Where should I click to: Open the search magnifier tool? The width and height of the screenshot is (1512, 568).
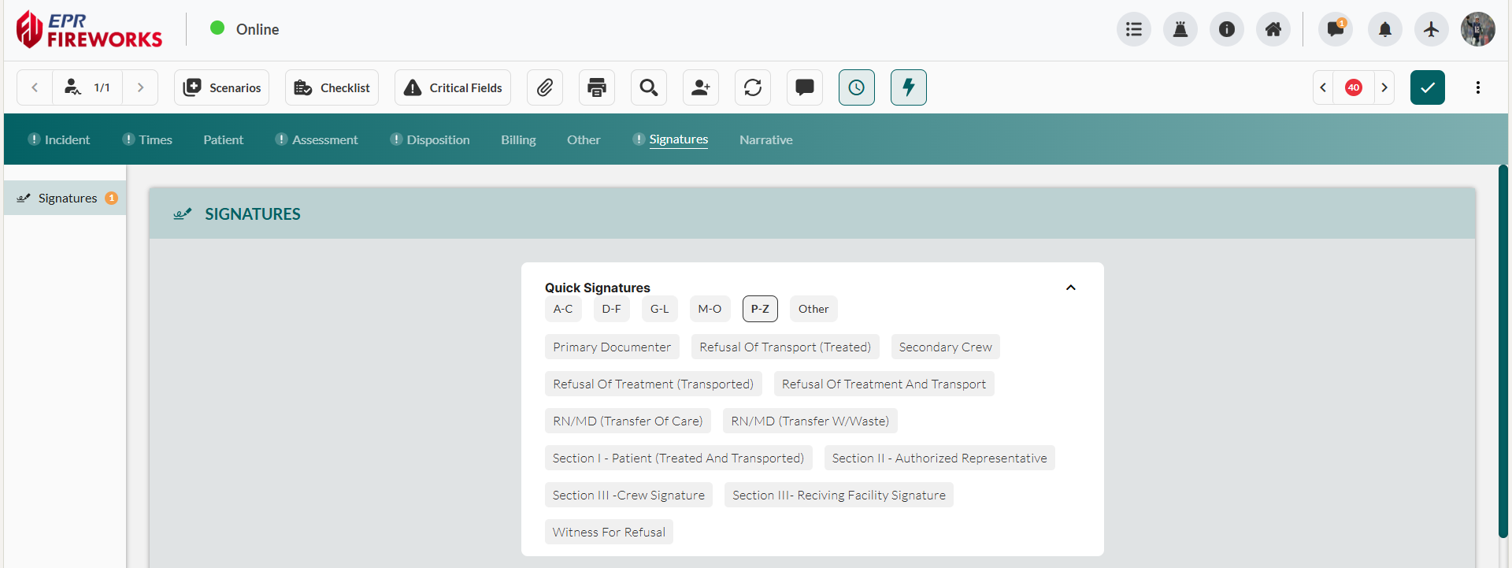[649, 87]
